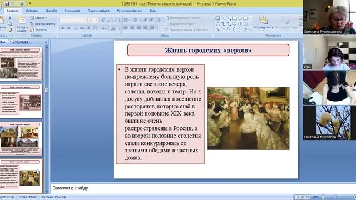Viewport: 356px width, 200px height.
Task: Open the font color A picker
Action: coord(113,28)
